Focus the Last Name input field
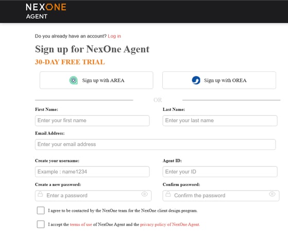Viewport: 288px width, 243px height. [220, 121]
